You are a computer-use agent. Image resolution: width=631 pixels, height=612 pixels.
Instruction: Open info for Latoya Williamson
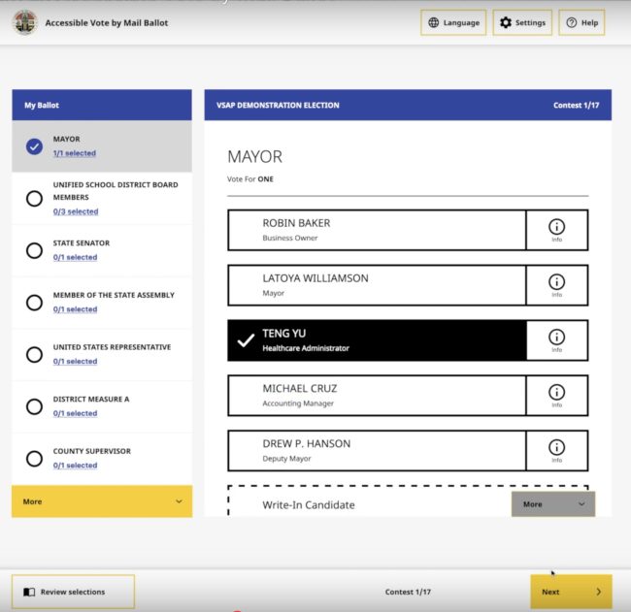click(556, 285)
